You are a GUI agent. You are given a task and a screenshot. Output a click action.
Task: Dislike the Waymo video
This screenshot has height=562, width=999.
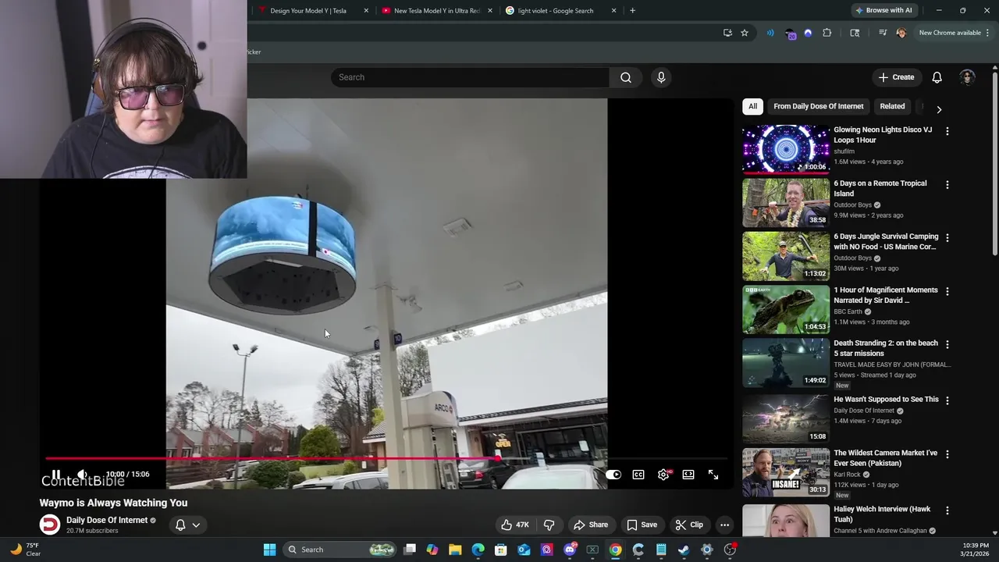click(x=549, y=525)
